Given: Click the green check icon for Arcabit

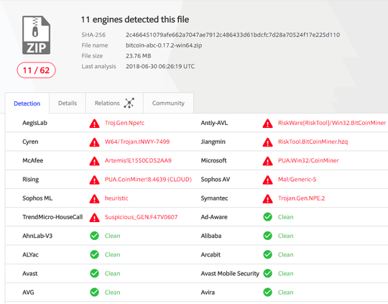Looking at the screenshot, I should click(x=268, y=254).
